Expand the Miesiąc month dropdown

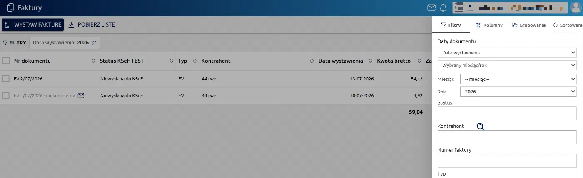click(518, 79)
